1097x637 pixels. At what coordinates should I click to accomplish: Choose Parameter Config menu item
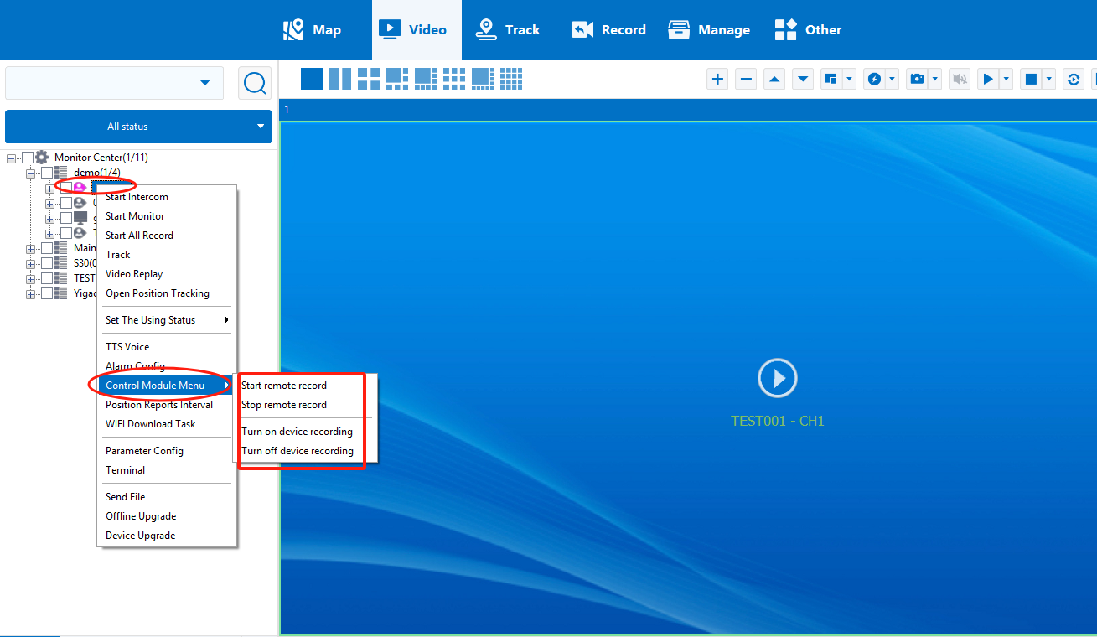click(166, 451)
